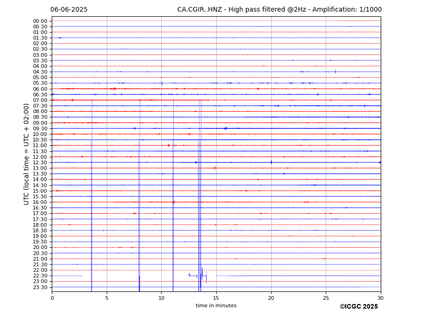432x324 pixels.
Task: Click the 08:00 time row label
Action: click(x=40, y=111)
